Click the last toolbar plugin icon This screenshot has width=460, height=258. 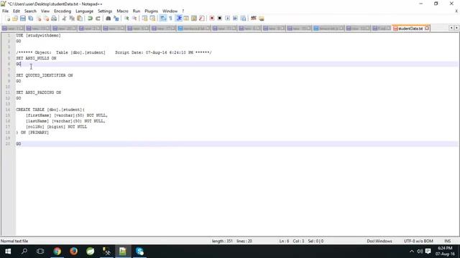click(x=262, y=19)
